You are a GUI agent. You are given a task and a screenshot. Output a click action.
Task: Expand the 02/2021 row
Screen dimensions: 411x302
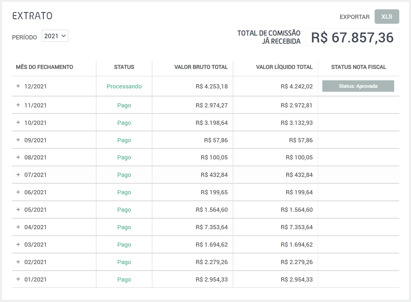click(x=18, y=262)
